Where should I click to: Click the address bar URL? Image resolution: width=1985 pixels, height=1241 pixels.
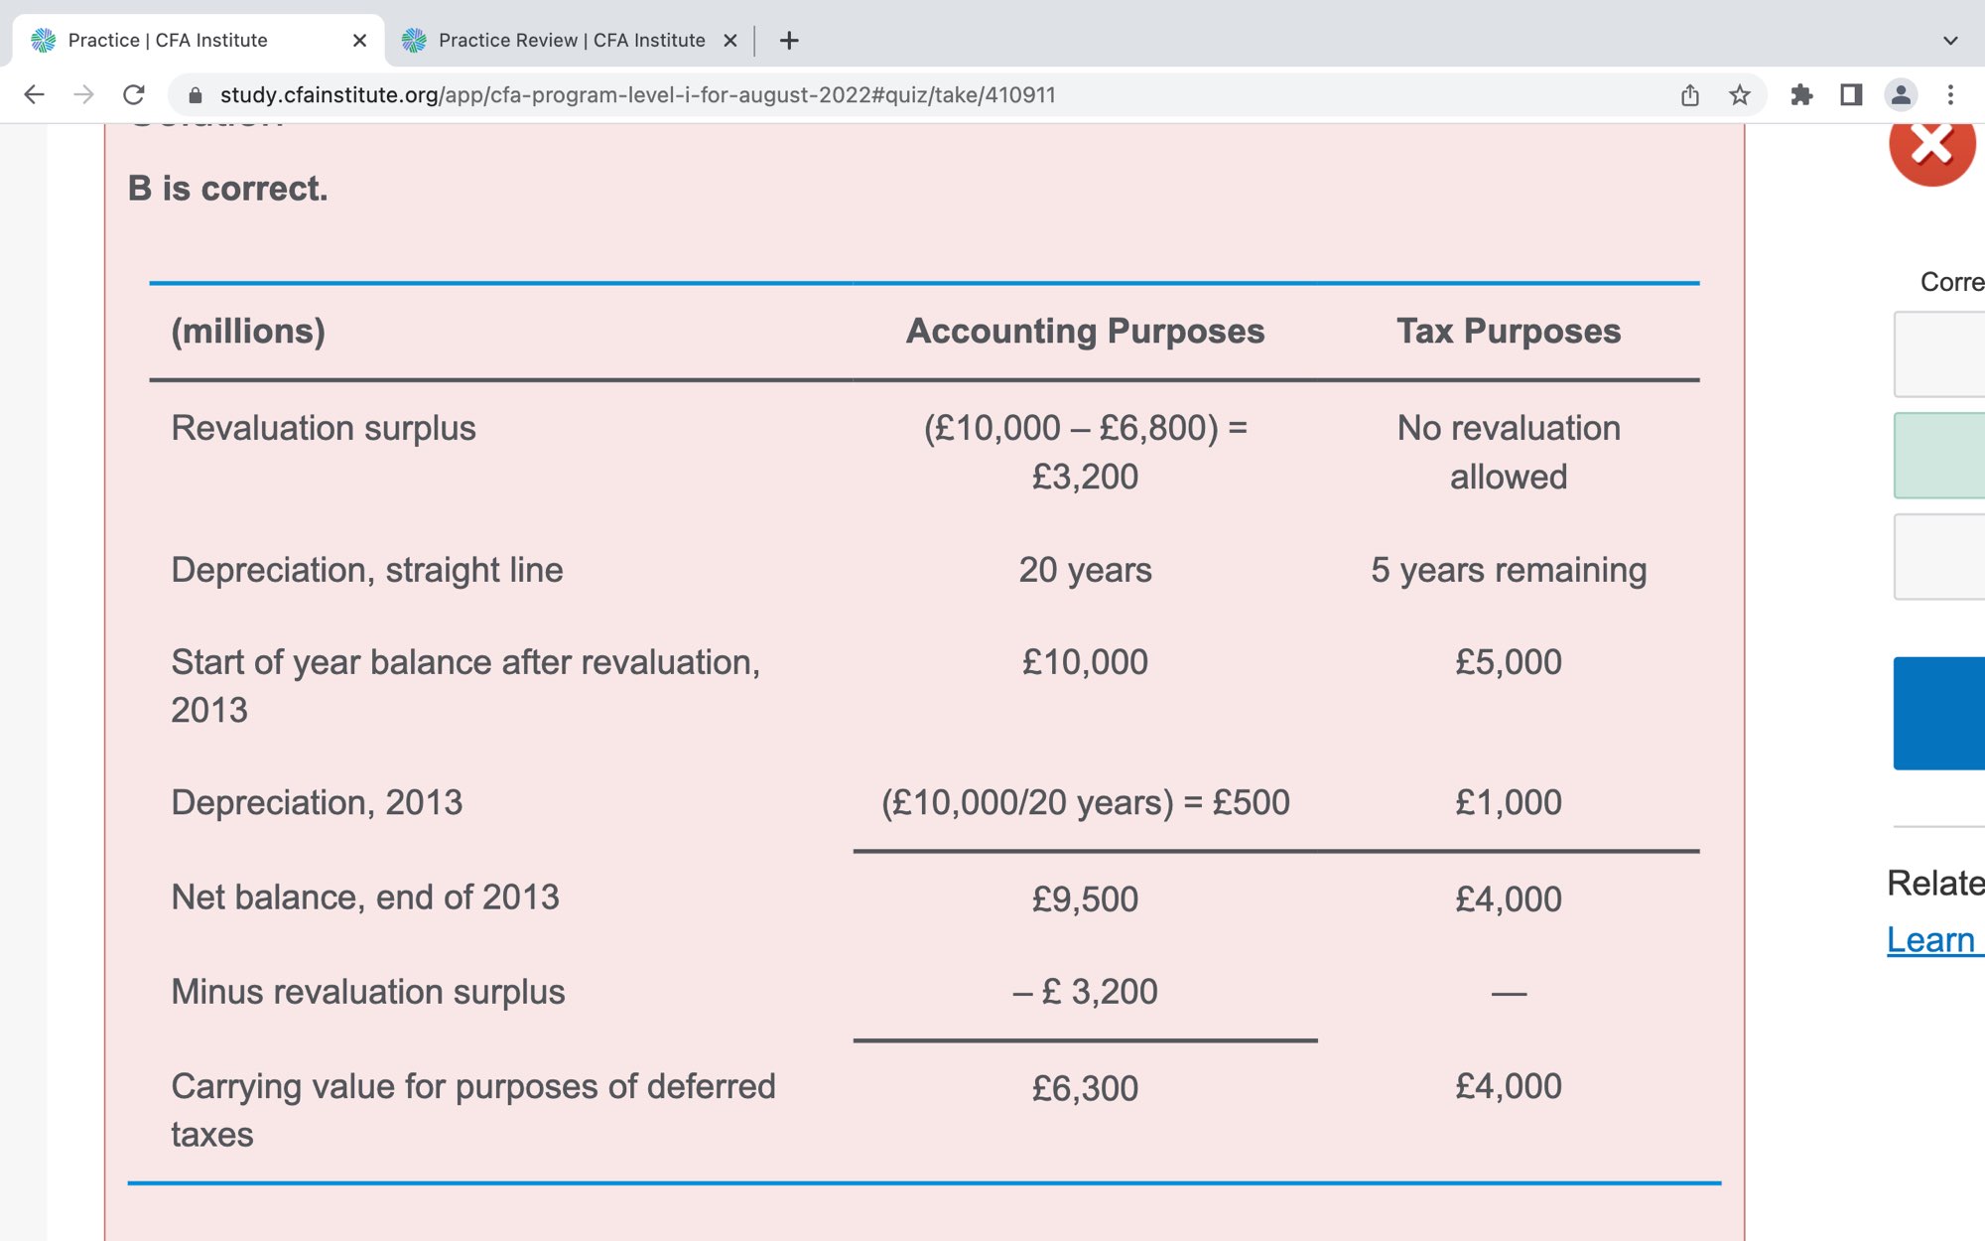[637, 95]
